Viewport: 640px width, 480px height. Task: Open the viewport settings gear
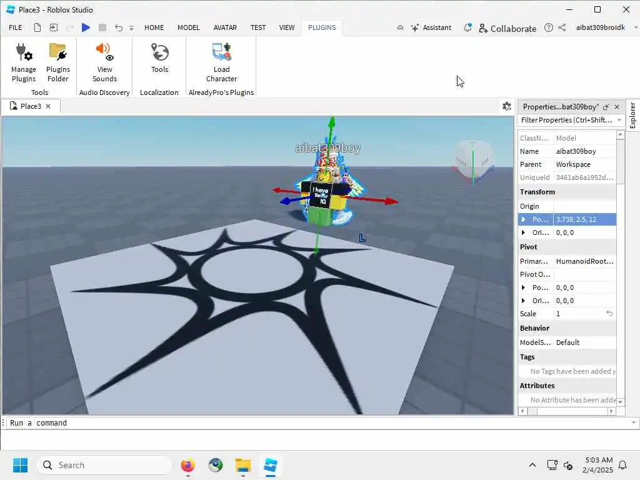click(x=506, y=106)
